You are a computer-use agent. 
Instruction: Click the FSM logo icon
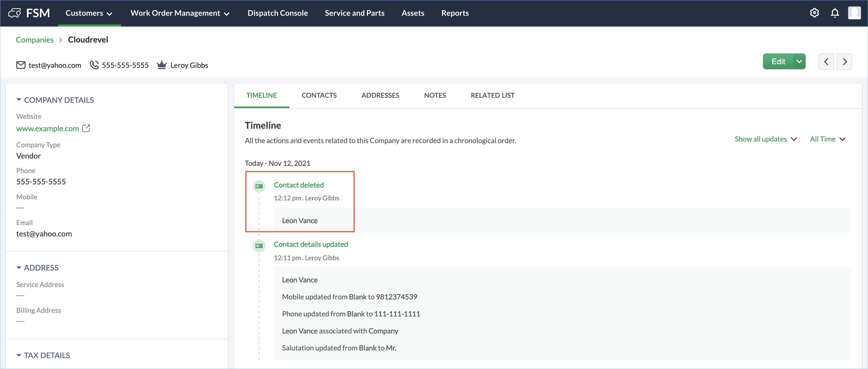14,13
